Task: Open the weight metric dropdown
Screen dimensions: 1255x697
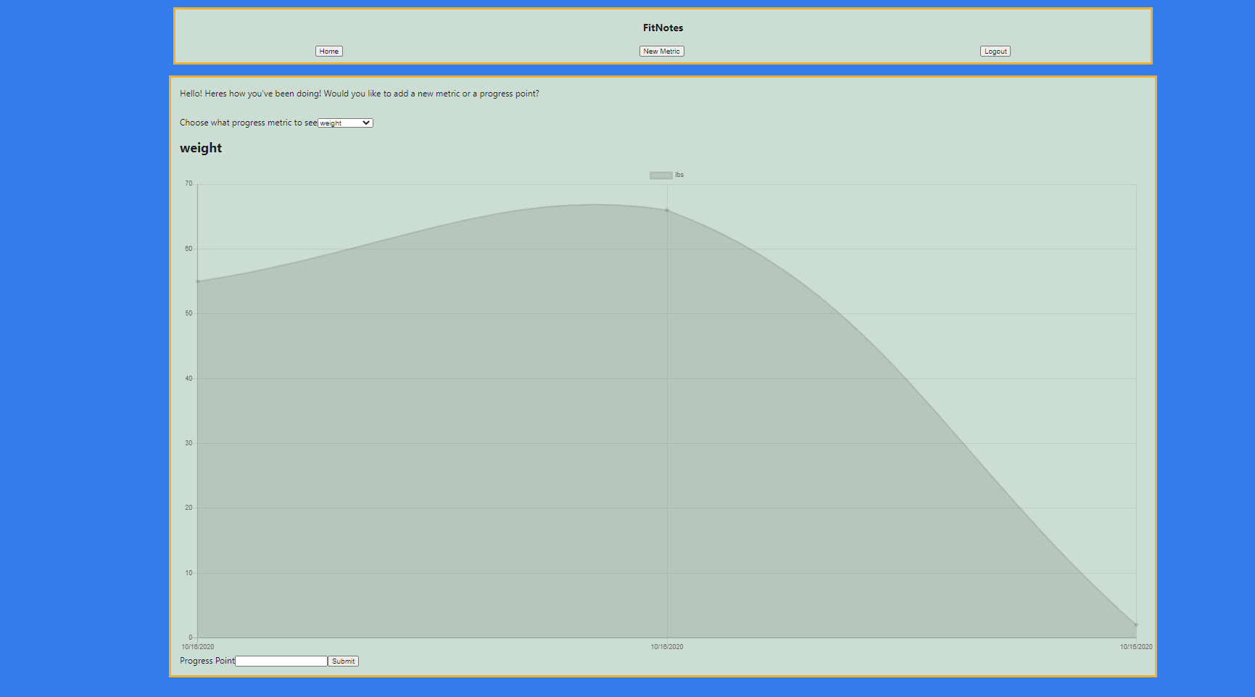Action: point(345,123)
